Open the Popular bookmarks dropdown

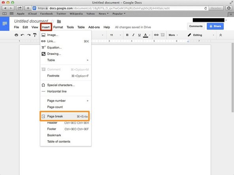click(x=119, y=14)
